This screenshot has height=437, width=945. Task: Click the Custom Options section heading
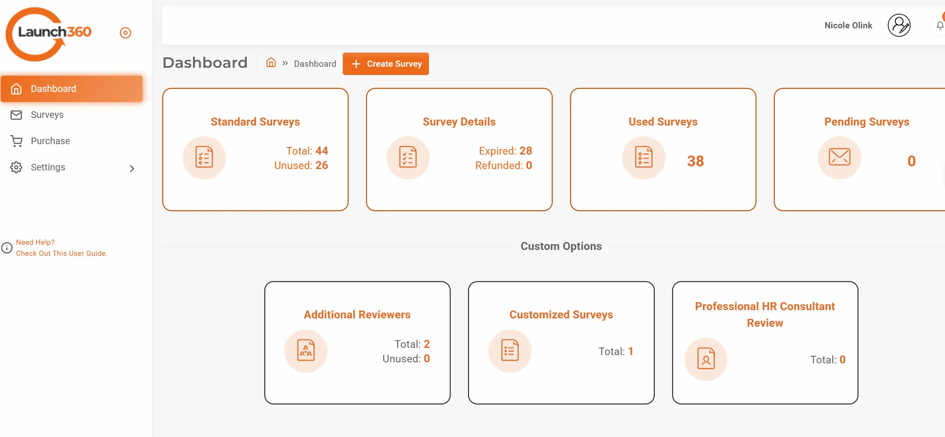(x=561, y=246)
